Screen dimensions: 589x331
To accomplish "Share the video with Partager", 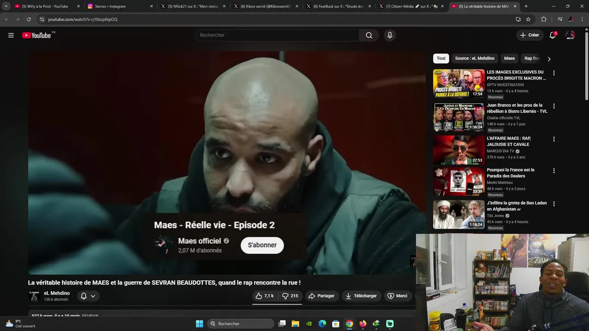I will click(x=321, y=296).
